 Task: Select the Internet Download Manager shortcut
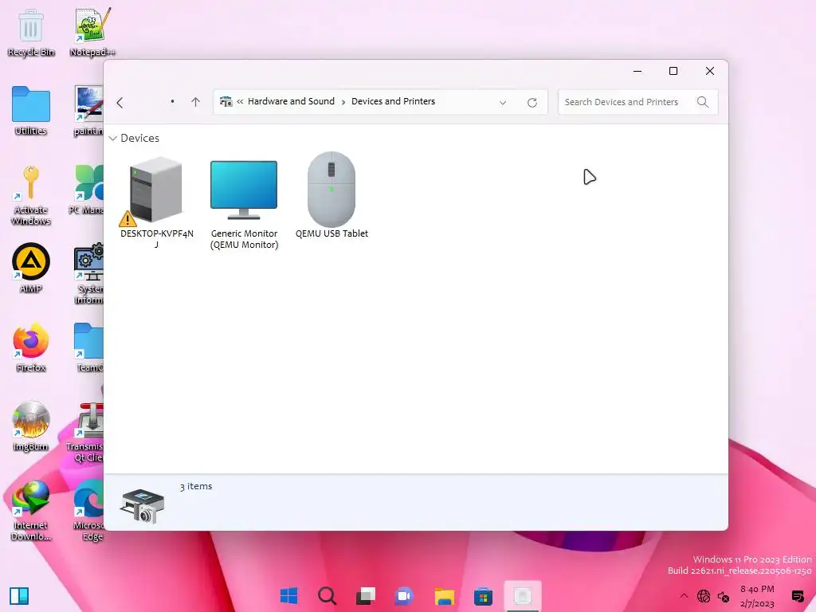point(31,511)
